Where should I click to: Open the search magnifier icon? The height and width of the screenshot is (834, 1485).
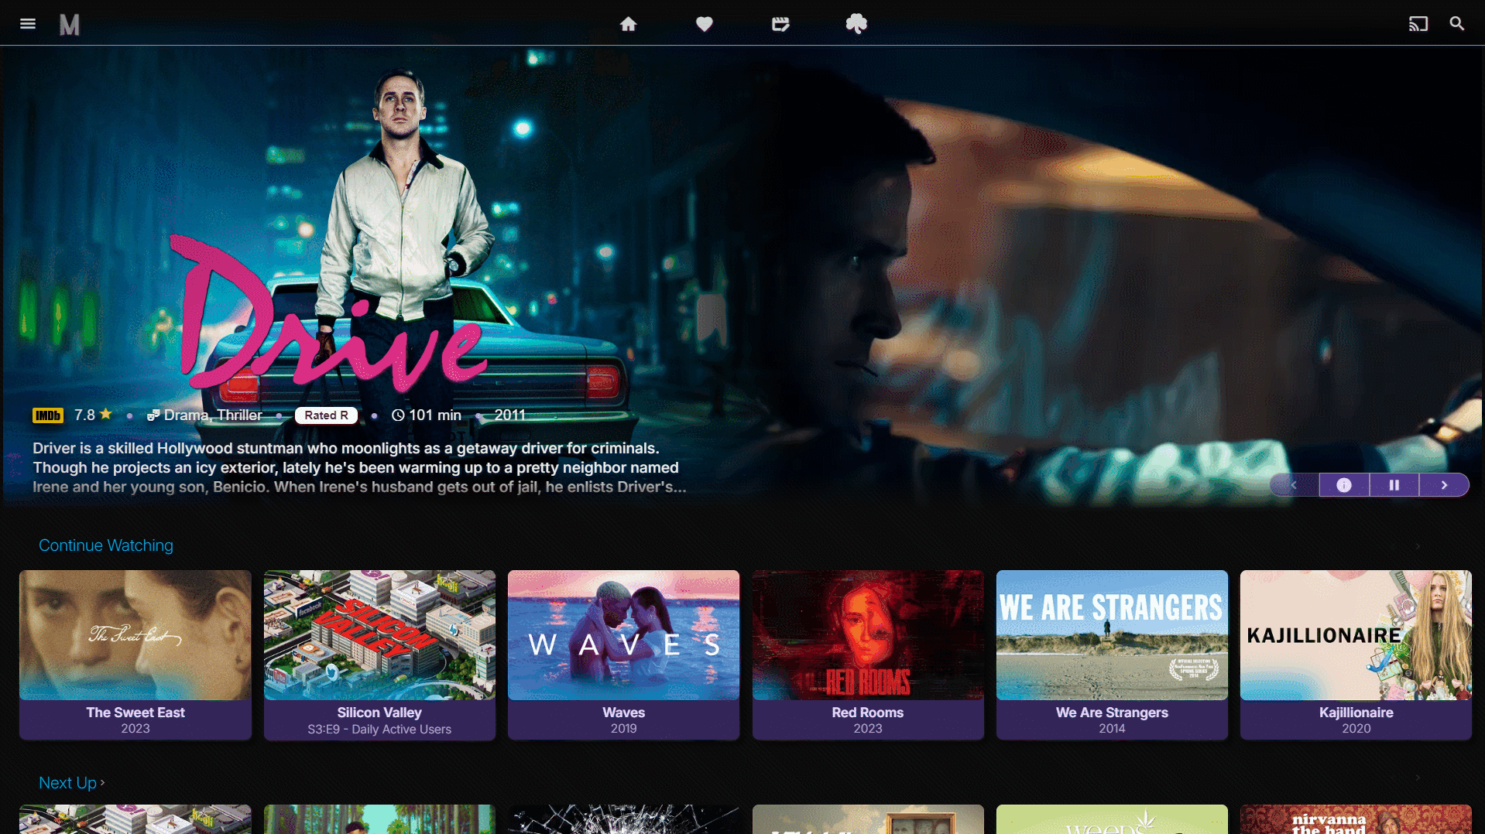[x=1457, y=24]
